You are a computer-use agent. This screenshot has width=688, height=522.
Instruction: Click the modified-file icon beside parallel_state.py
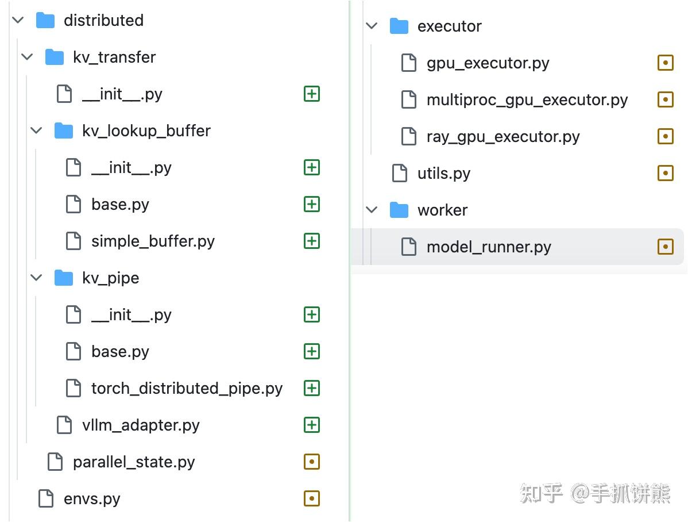pyautogui.click(x=311, y=462)
